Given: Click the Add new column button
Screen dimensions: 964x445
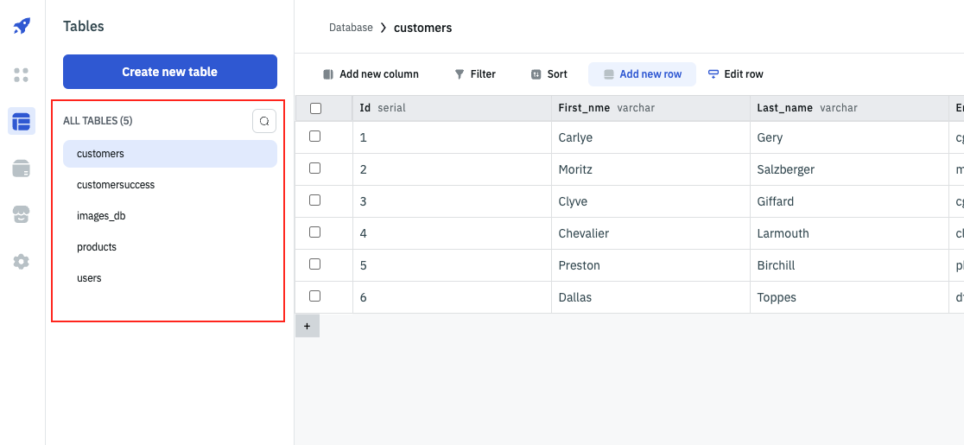Looking at the screenshot, I should point(371,74).
